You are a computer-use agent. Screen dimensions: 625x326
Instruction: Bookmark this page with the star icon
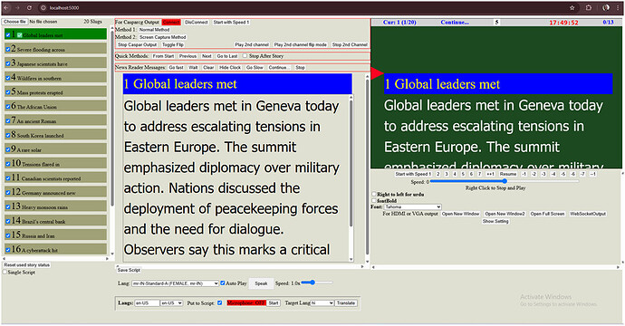click(572, 7)
